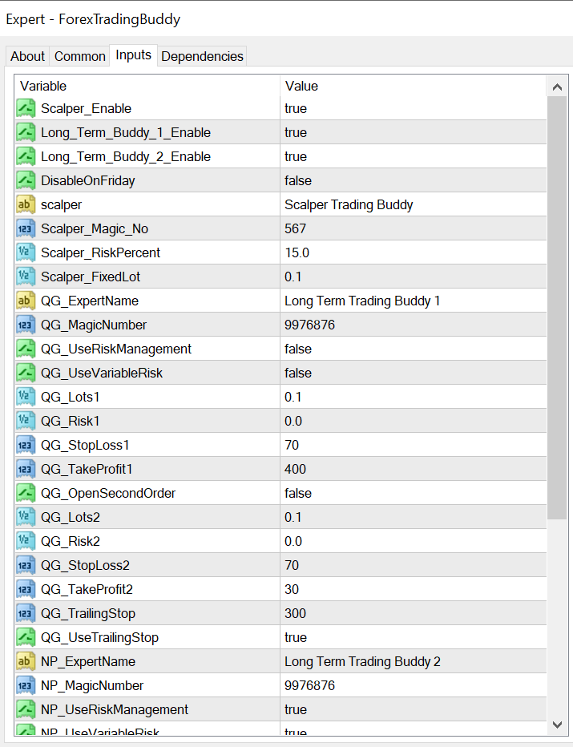The height and width of the screenshot is (747, 573).
Task: Open the Long_Term_Buddy_1_Enable value dropdown
Action: [296, 132]
